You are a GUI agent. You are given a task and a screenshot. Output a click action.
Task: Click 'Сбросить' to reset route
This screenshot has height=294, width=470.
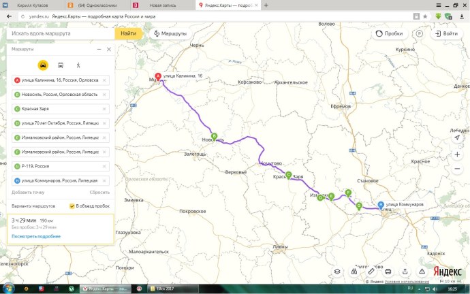click(x=99, y=193)
